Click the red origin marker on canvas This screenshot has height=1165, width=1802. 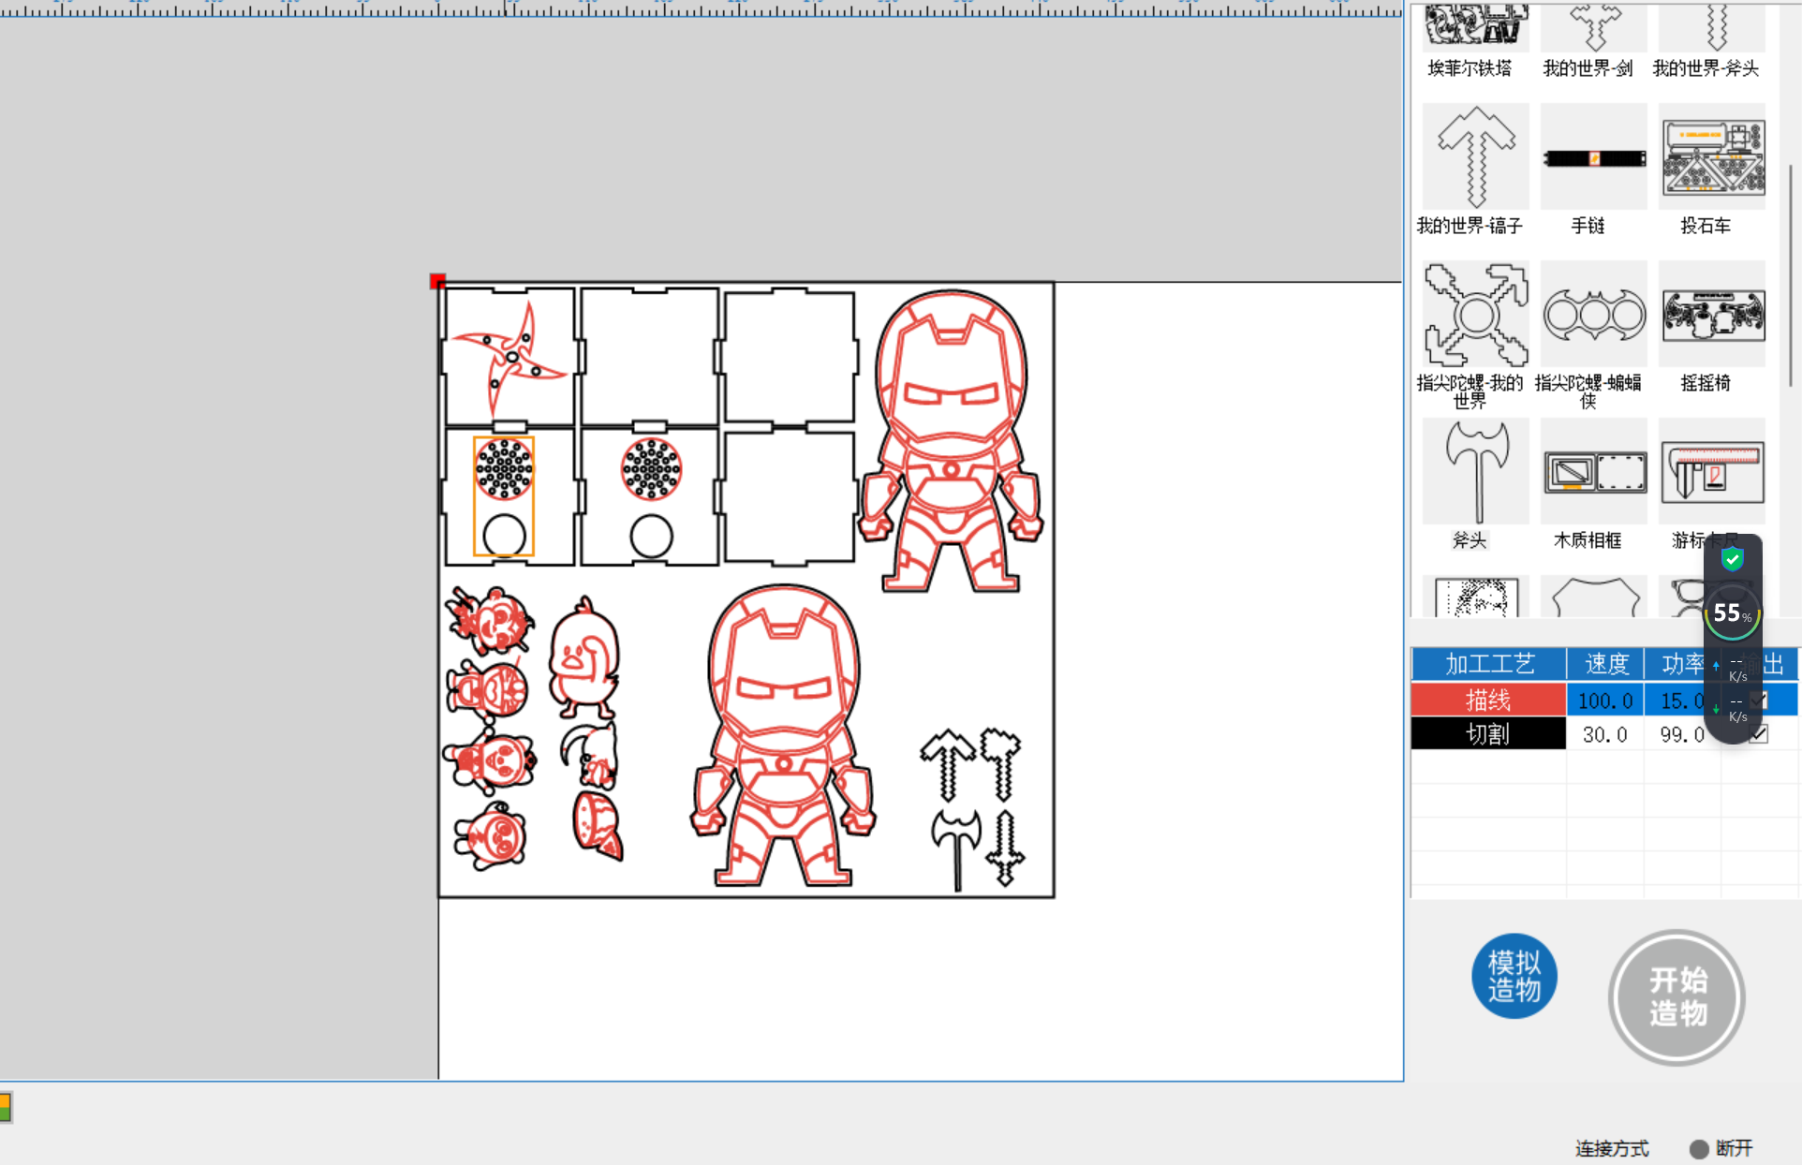point(437,281)
